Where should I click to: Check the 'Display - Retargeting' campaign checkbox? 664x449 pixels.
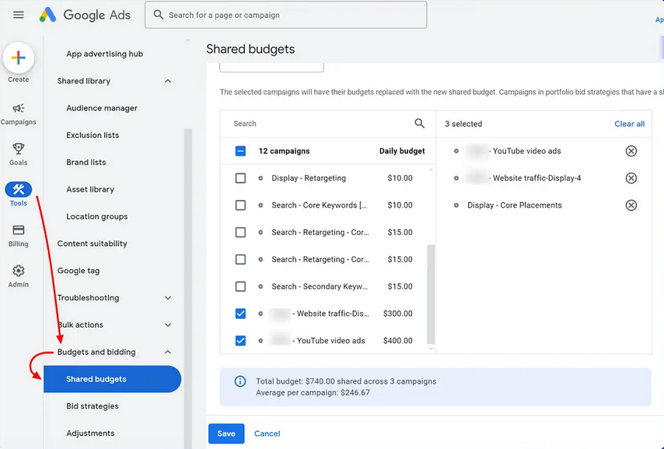pyautogui.click(x=240, y=177)
